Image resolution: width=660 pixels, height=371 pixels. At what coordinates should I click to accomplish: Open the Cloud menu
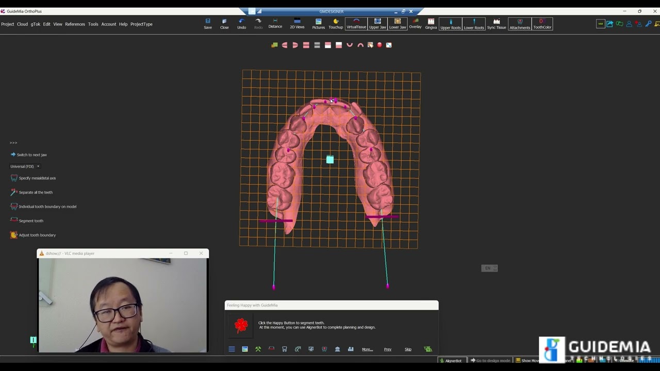point(22,24)
